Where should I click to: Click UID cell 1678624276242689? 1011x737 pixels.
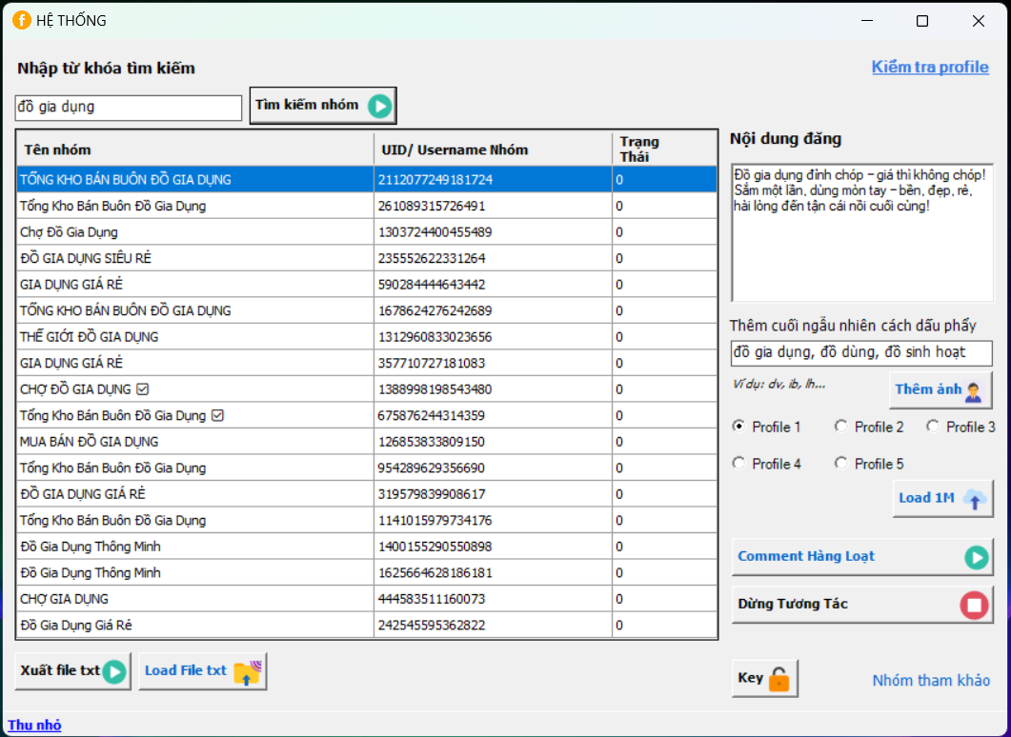click(x=494, y=310)
